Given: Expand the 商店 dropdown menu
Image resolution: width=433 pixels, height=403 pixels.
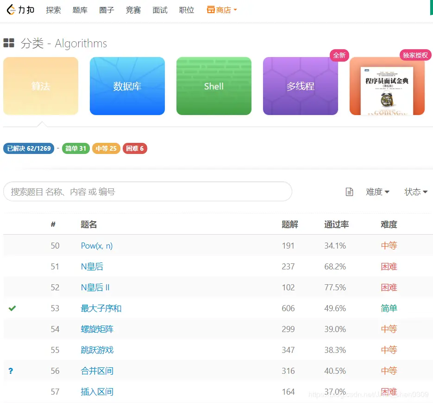Looking at the screenshot, I should 222,10.
